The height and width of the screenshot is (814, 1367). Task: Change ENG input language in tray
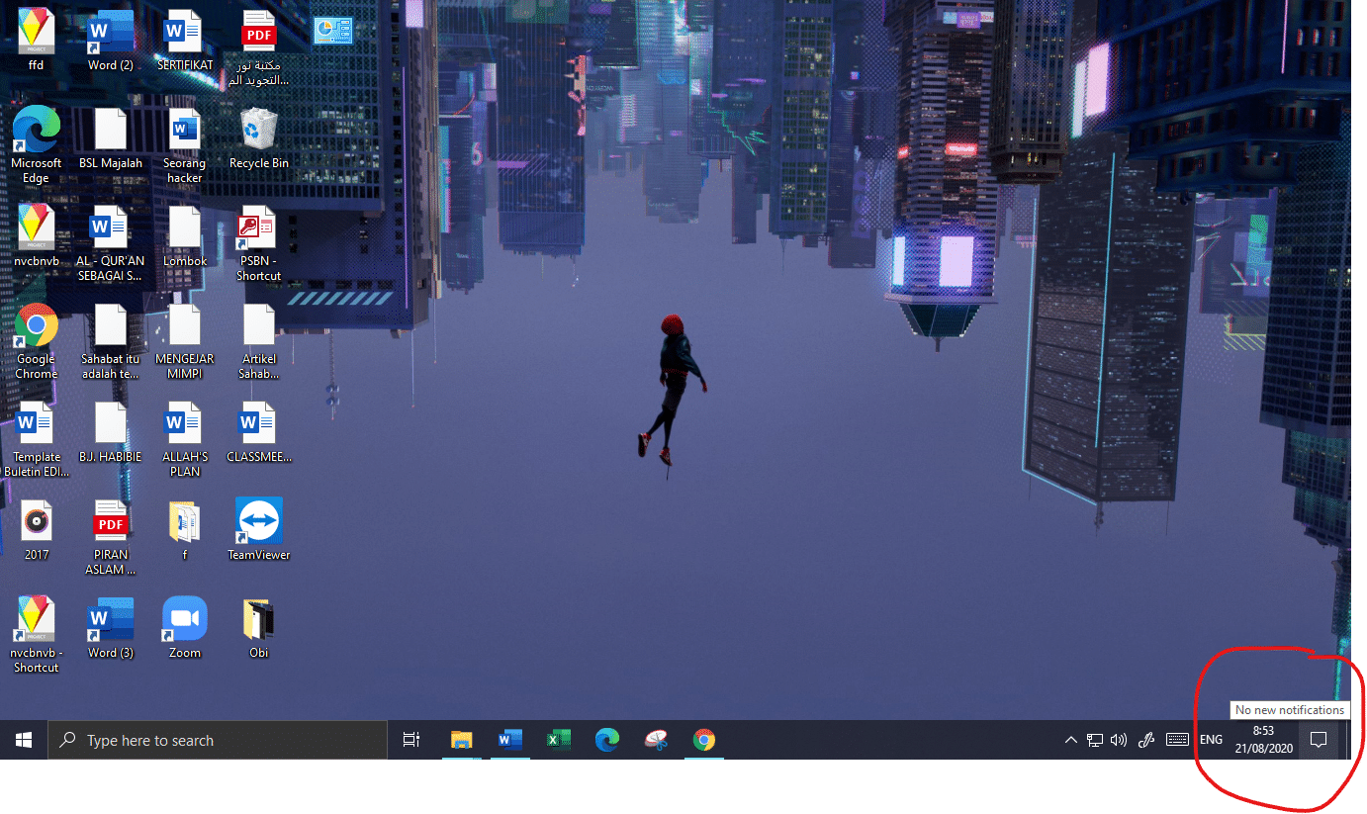(1211, 740)
